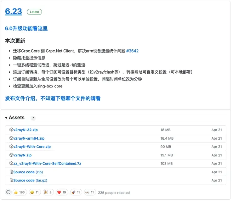233x201 pixels.
Task: Download v2rayN-arm64.zip
Action: (x=29, y=138)
